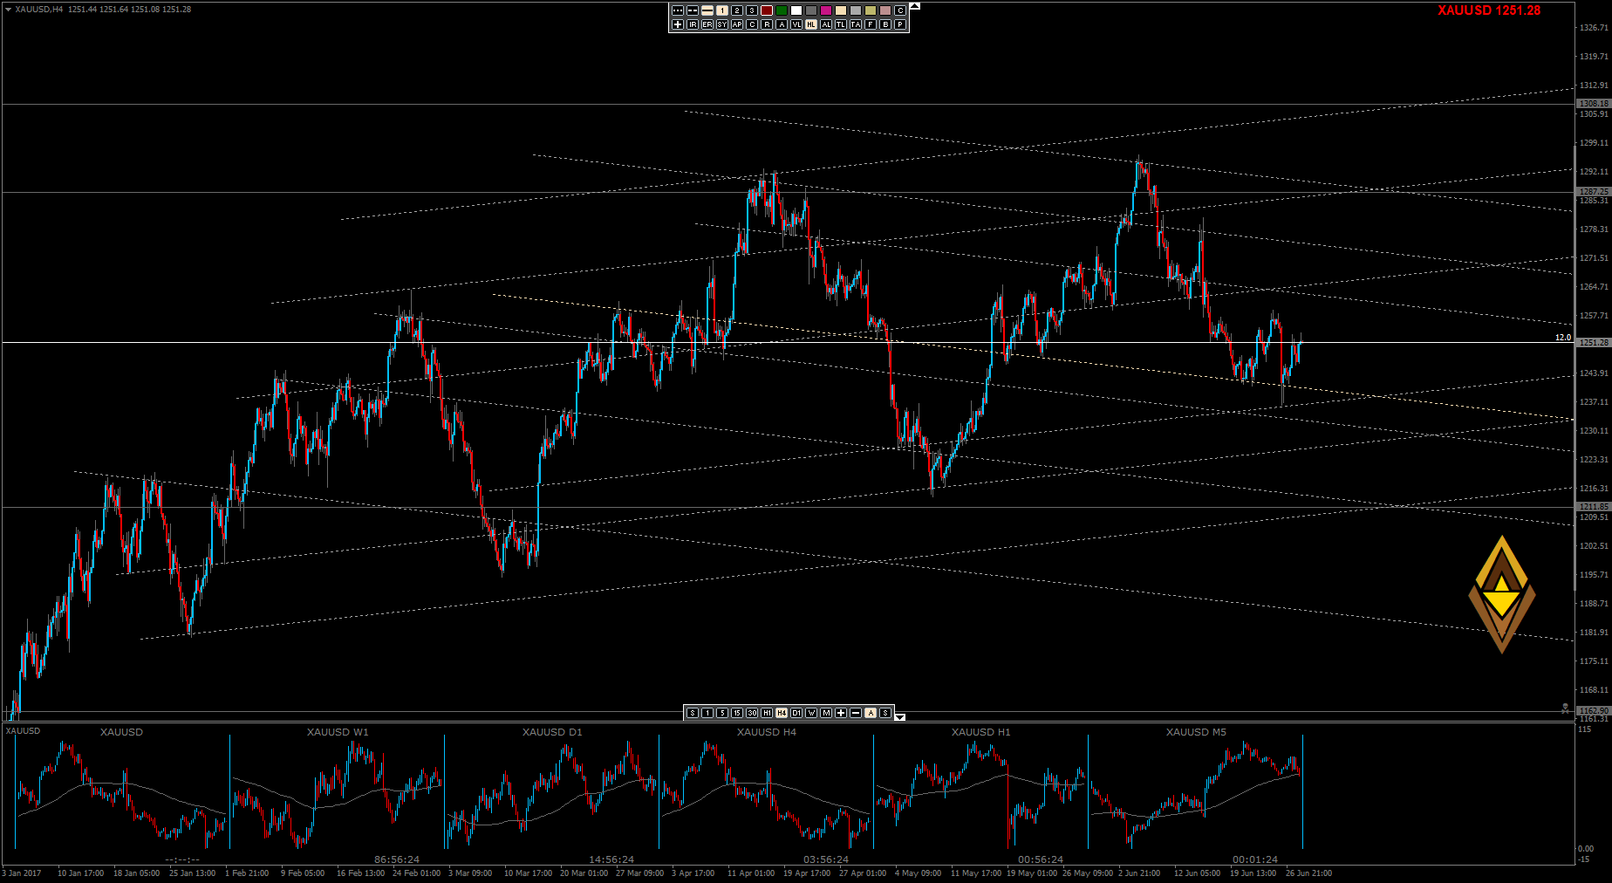
Task: Click the SY tool button
Action: tap(722, 24)
